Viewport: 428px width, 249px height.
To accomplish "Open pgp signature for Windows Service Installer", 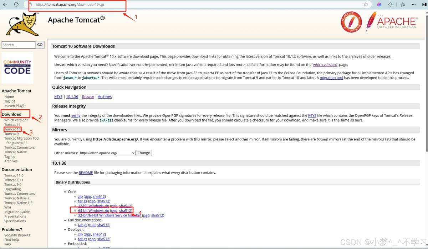I will (x=146, y=215).
